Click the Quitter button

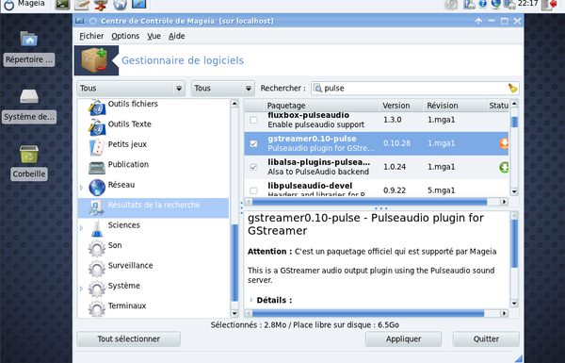click(x=486, y=339)
